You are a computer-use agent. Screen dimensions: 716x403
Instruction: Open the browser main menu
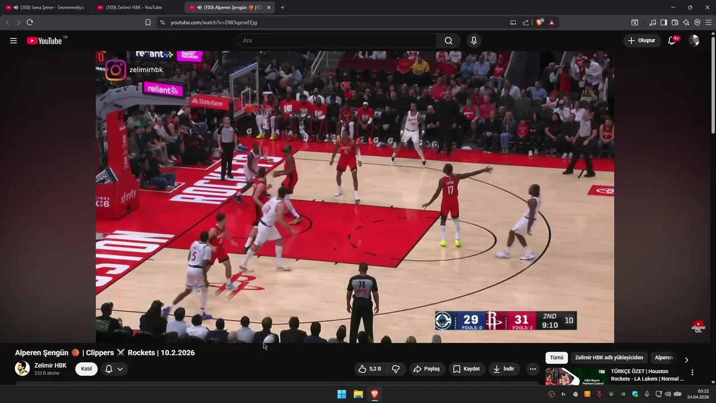(x=709, y=22)
